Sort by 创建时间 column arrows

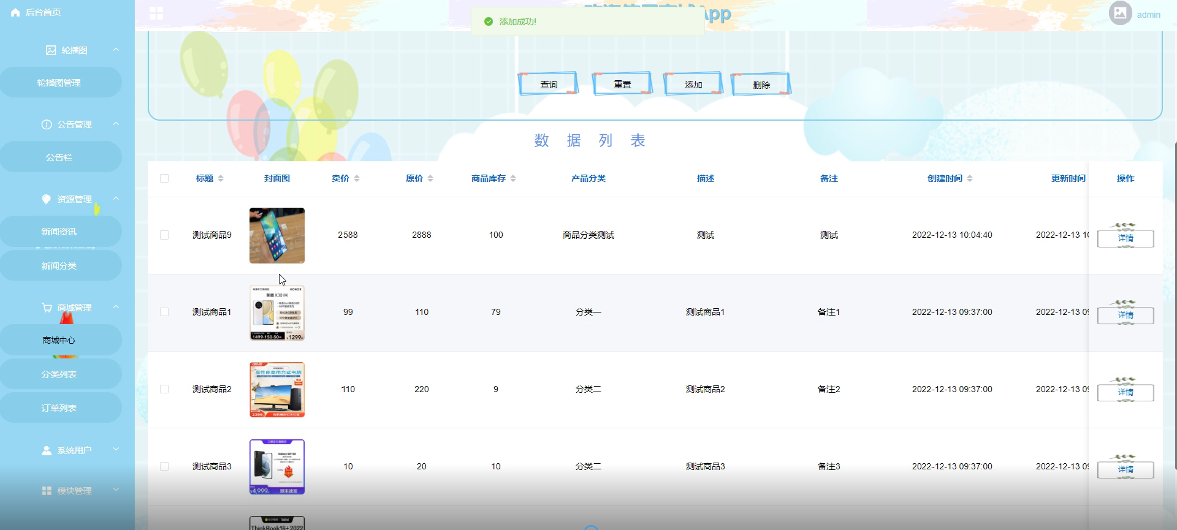pyautogui.click(x=970, y=178)
